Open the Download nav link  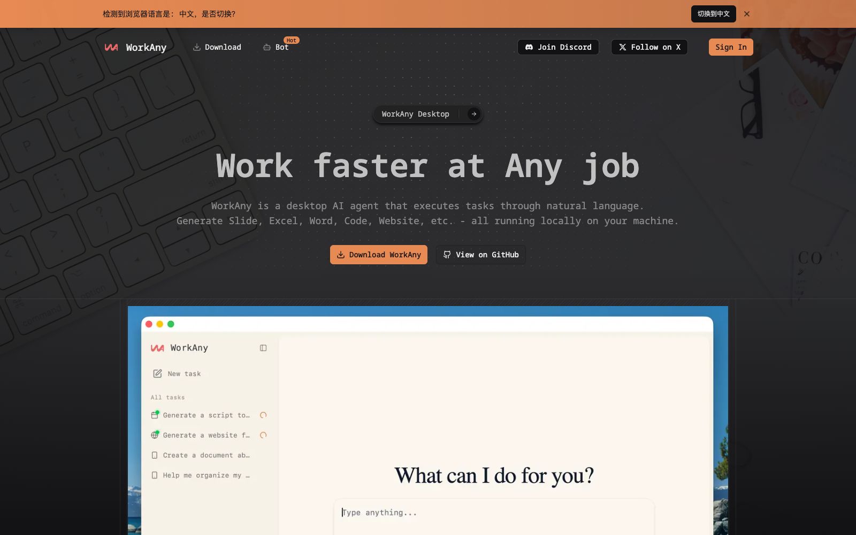tap(217, 47)
